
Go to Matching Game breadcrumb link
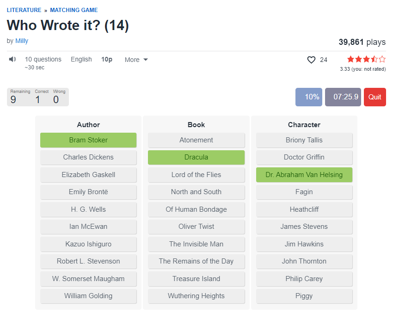click(74, 10)
